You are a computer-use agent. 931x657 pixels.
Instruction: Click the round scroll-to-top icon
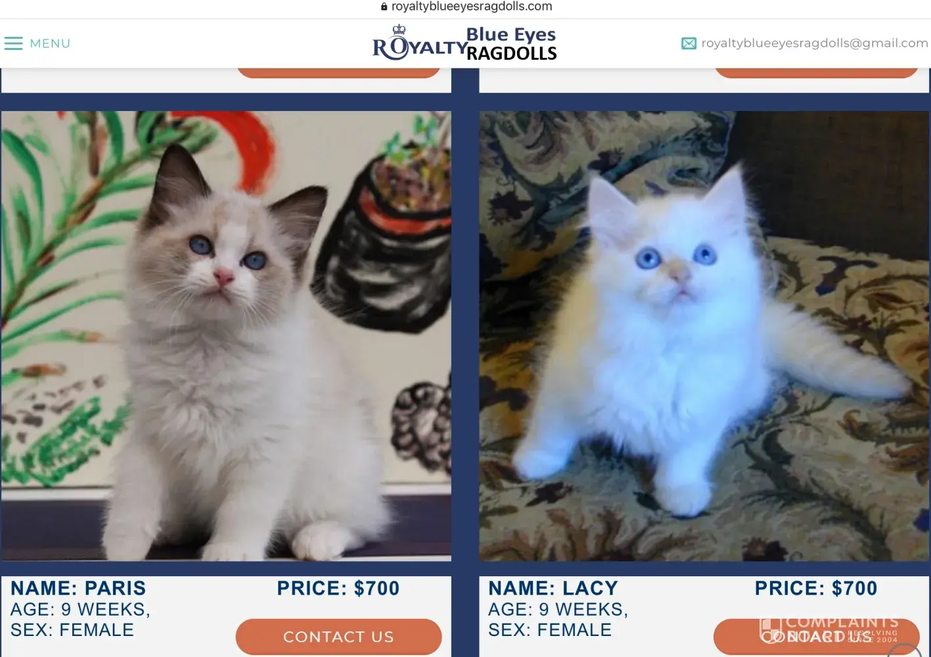pyautogui.click(x=905, y=650)
